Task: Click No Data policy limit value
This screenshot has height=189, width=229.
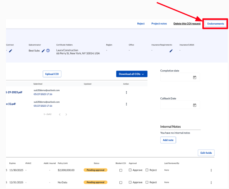Action: [63, 182]
